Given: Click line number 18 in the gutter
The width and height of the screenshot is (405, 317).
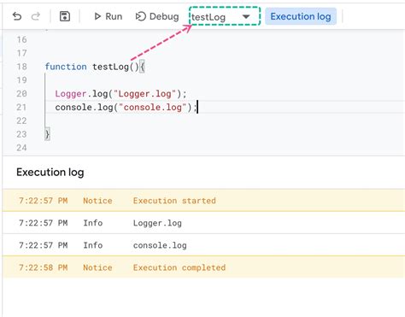Looking at the screenshot, I should 21,67.
